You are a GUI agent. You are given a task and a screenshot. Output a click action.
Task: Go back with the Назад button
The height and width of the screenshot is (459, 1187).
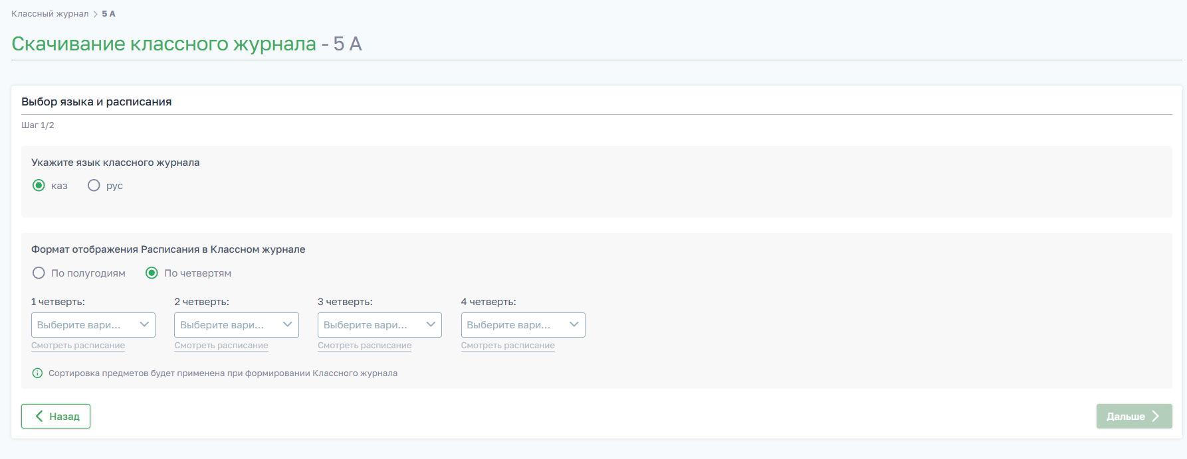56,417
